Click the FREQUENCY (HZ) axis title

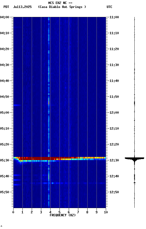tap(63, 215)
